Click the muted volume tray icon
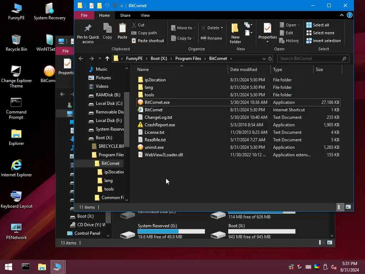The height and width of the screenshot is (274, 365). tap(334, 267)
